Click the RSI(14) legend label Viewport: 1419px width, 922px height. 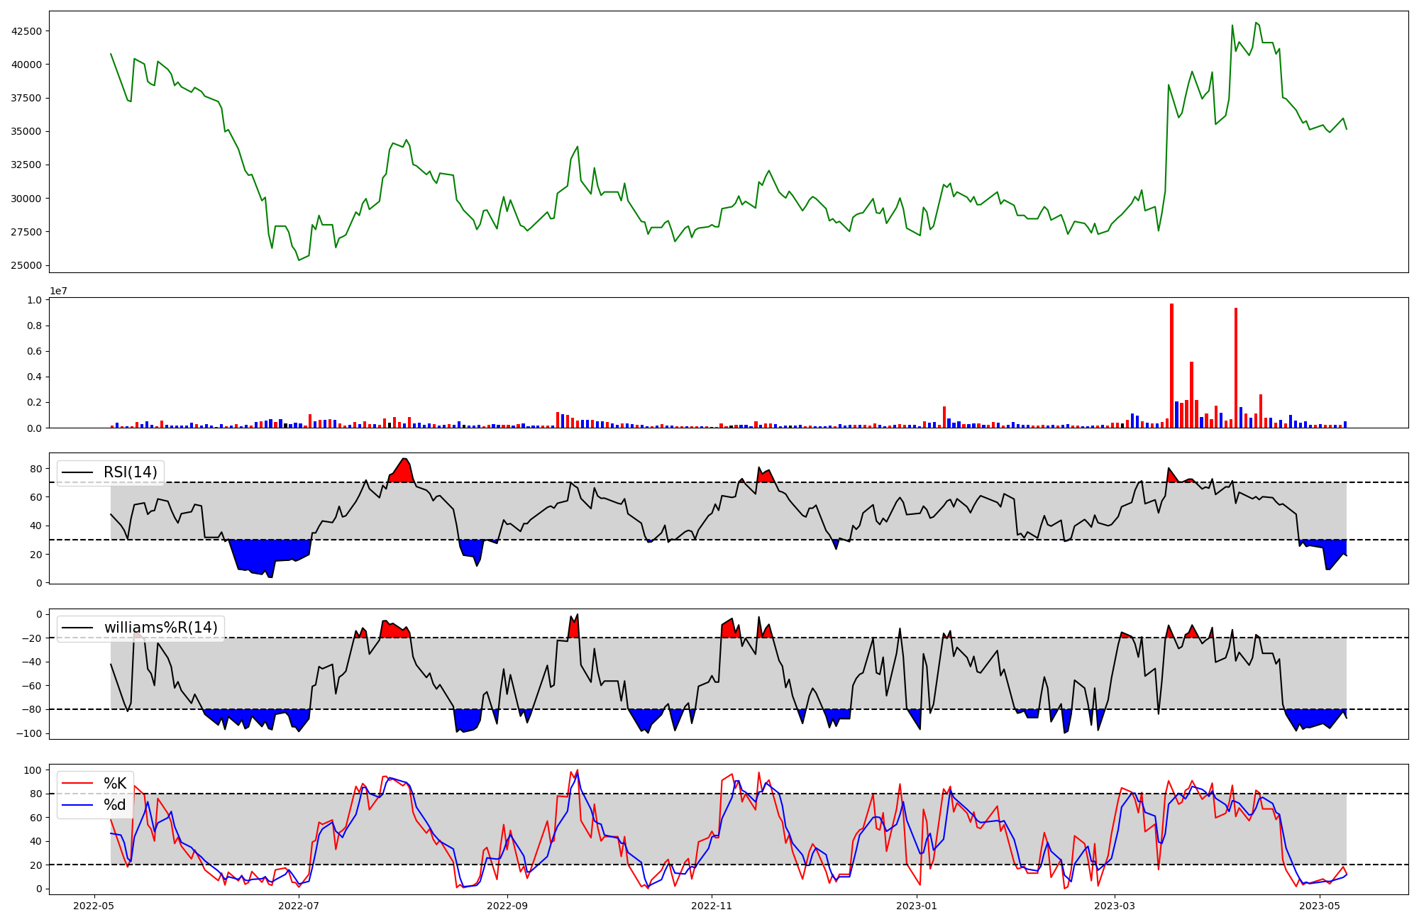tap(131, 472)
